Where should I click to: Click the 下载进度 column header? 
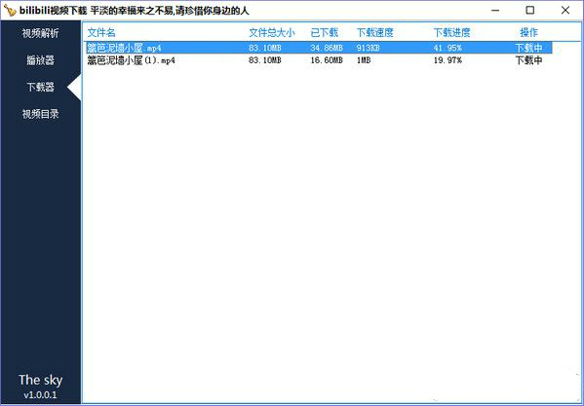[x=451, y=33]
